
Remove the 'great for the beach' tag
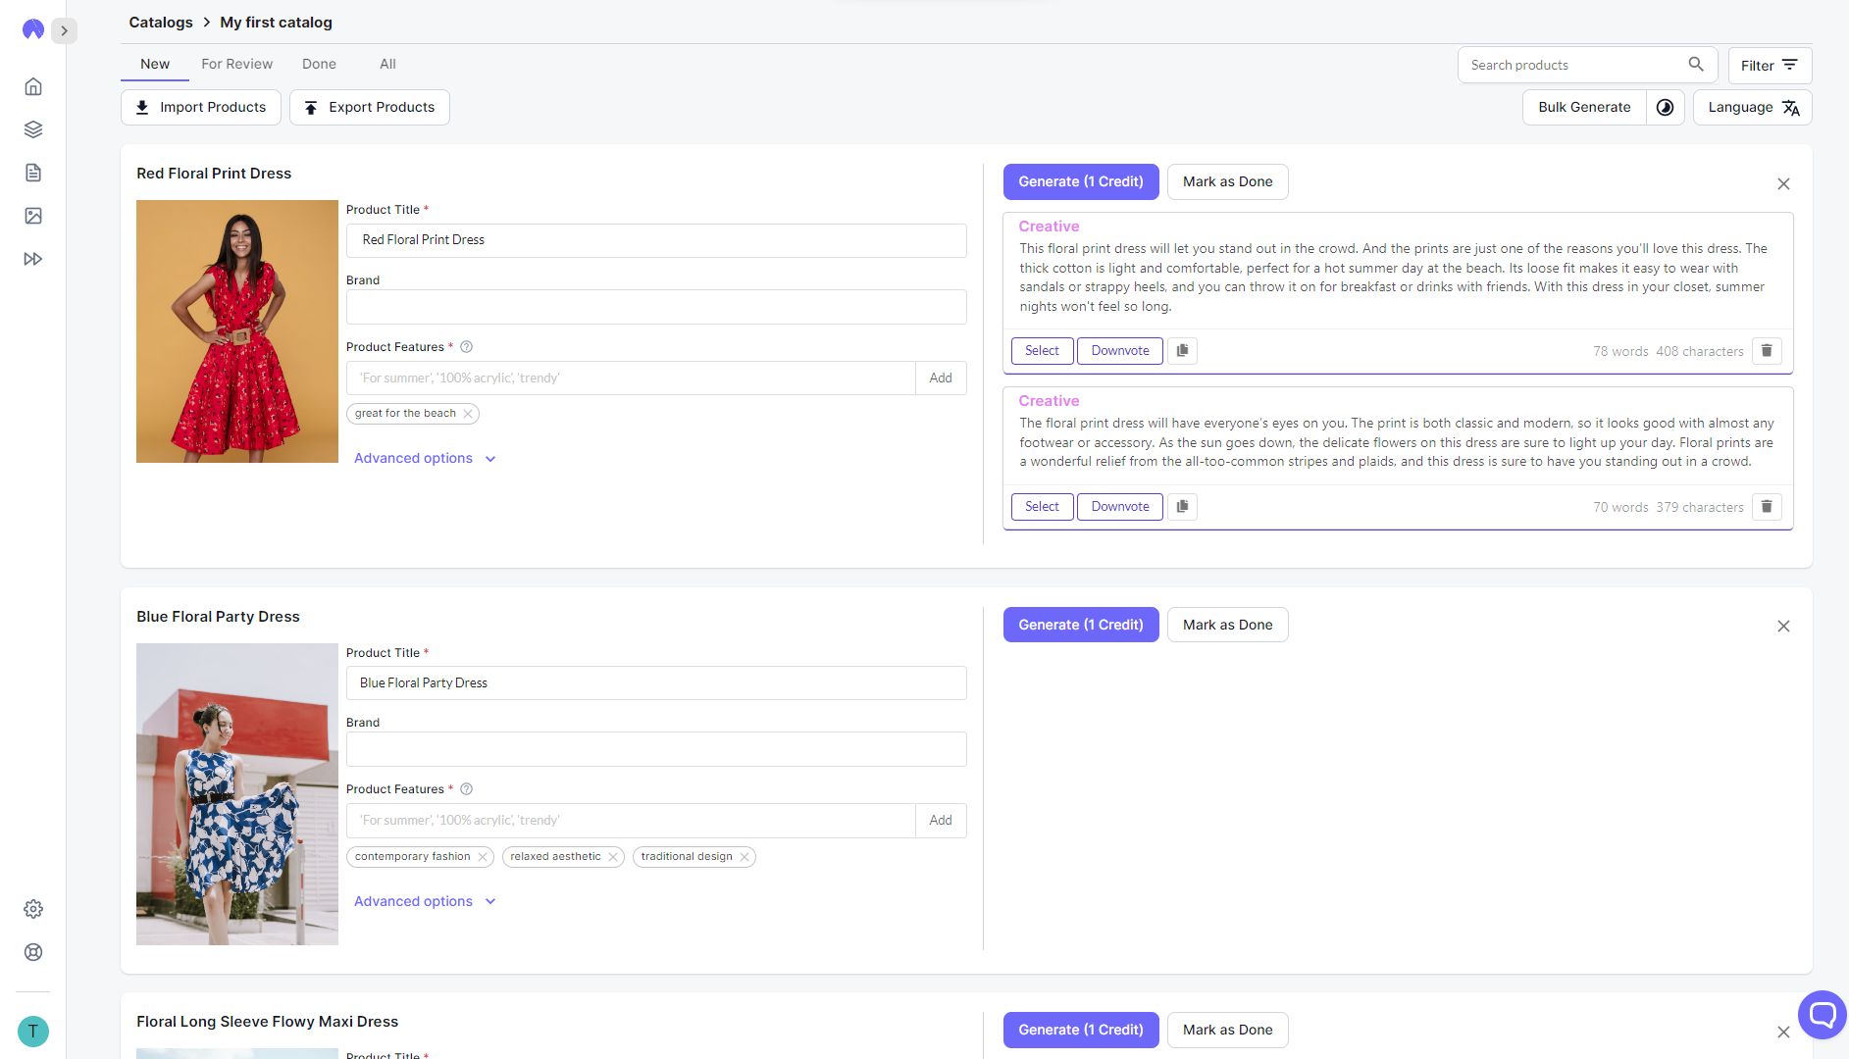[469, 414]
